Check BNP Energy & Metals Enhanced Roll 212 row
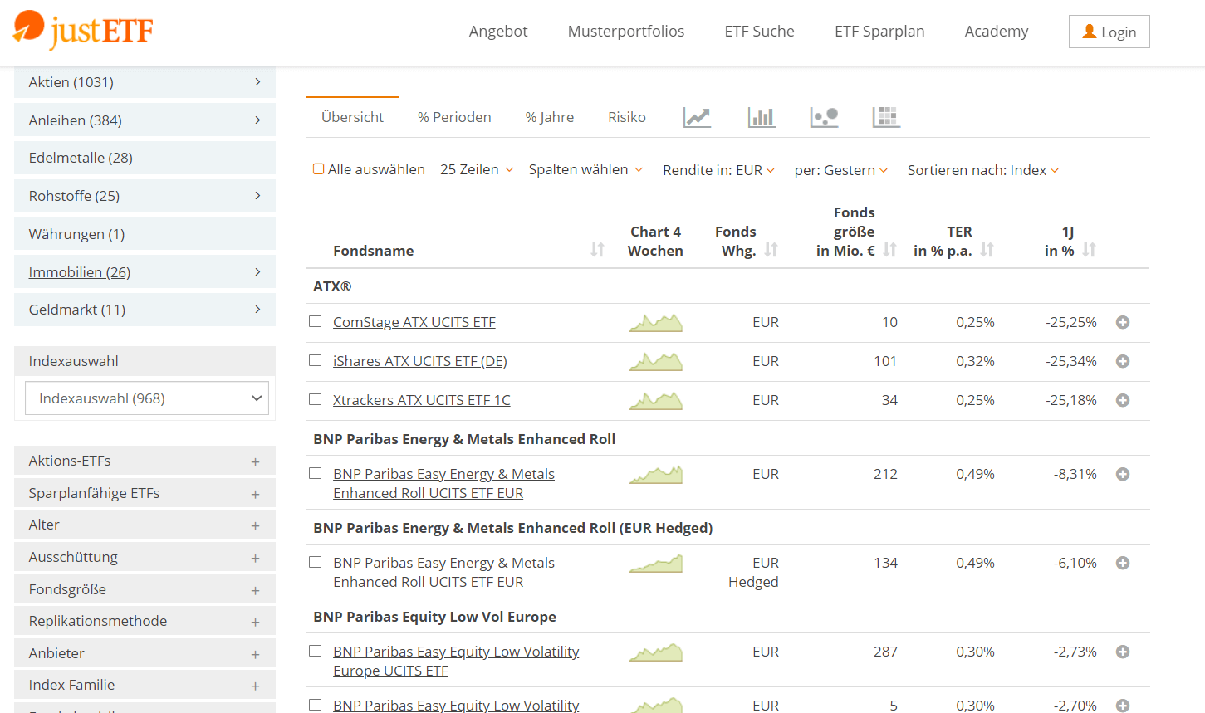 click(x=315, y=473)
